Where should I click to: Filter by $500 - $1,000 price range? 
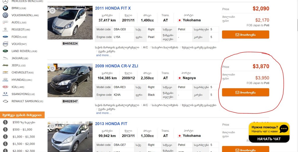click(x=22, y=129)
